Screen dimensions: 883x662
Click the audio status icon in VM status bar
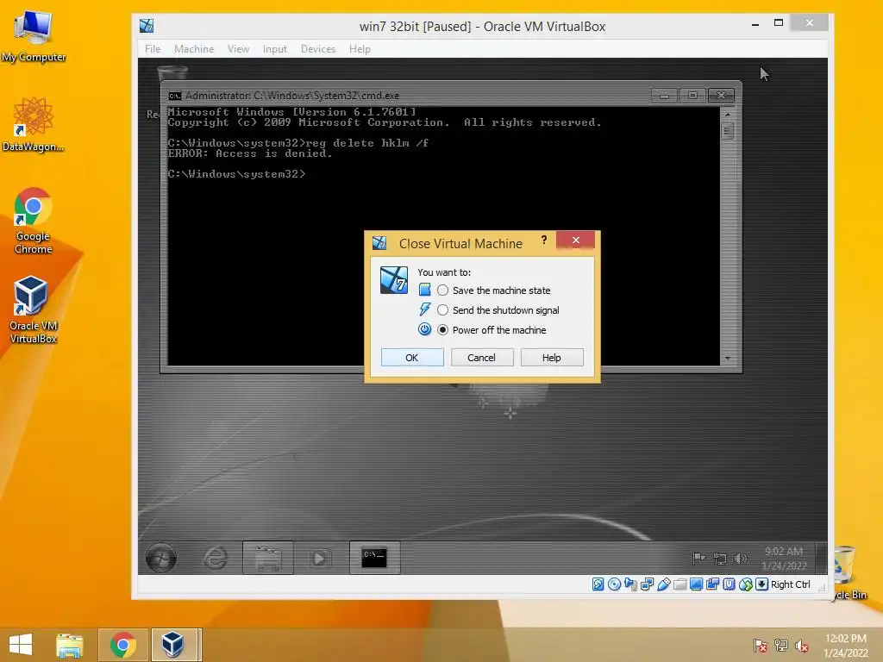[630, 584]
